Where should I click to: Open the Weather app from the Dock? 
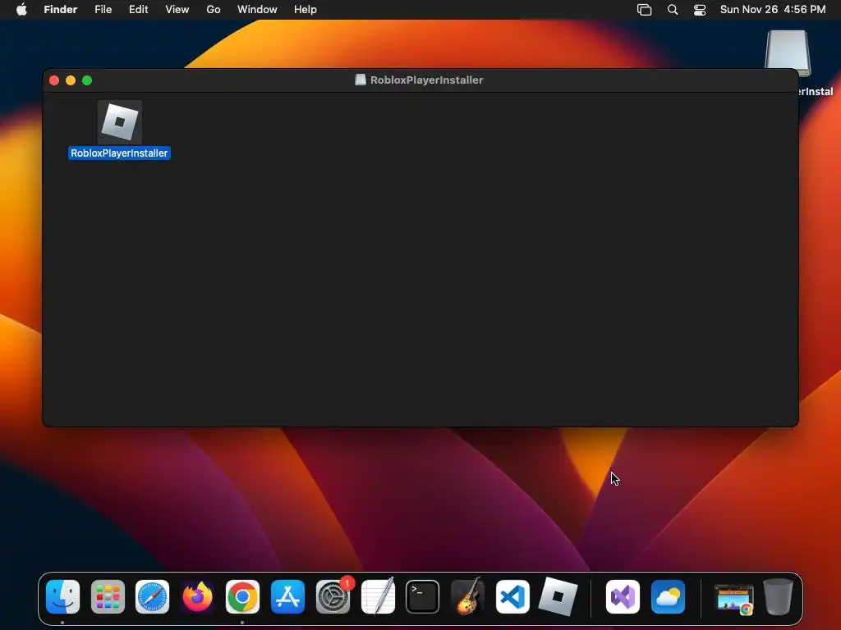668,597
